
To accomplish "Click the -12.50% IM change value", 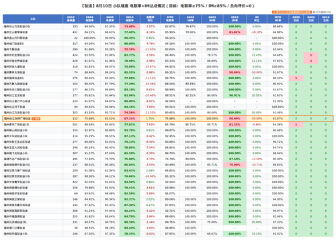I will click(257, 159).
